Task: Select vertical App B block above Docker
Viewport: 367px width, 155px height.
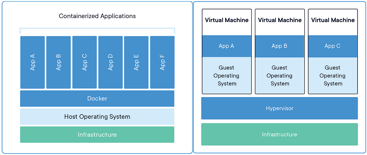Action: 58,62
